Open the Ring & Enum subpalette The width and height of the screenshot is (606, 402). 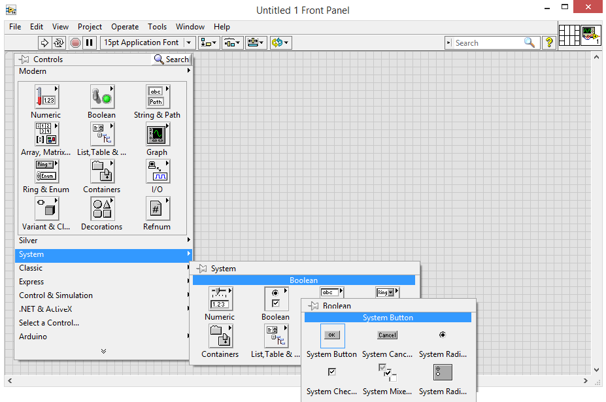pyautogui.click(x=46, y=171)
